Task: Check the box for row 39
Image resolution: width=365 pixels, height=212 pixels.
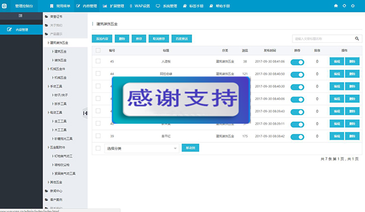Action: [98, 136]
